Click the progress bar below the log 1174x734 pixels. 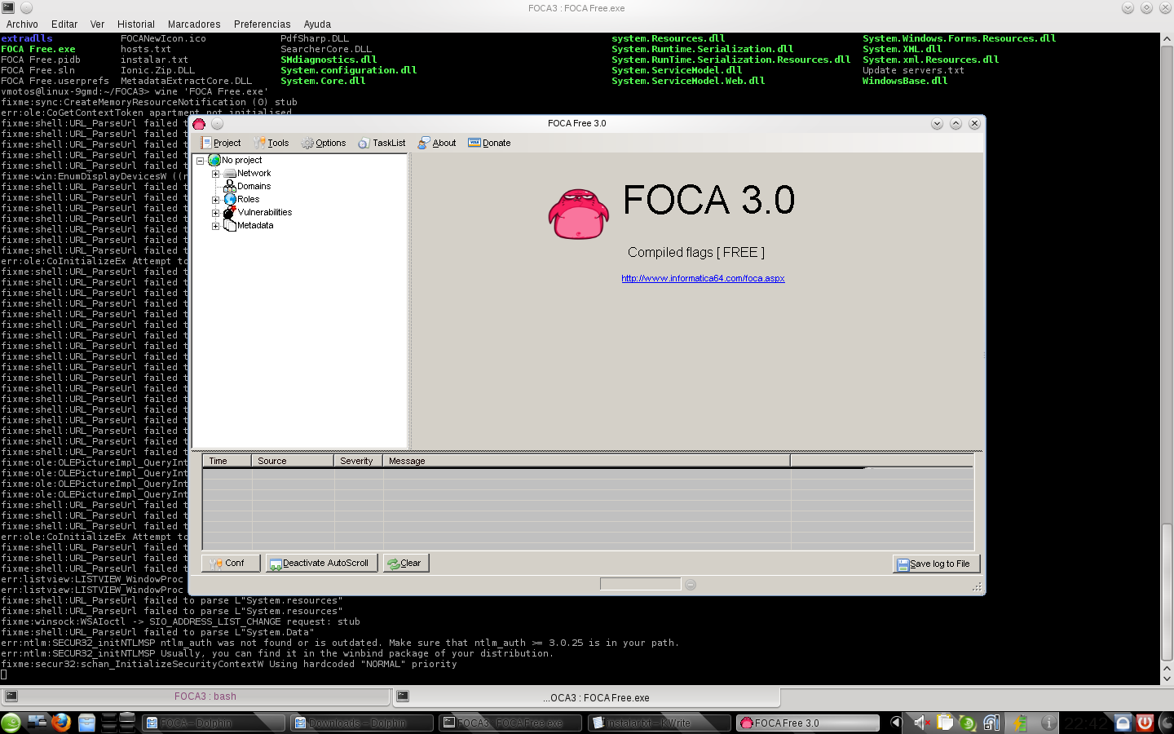click(x=639, y=584)
